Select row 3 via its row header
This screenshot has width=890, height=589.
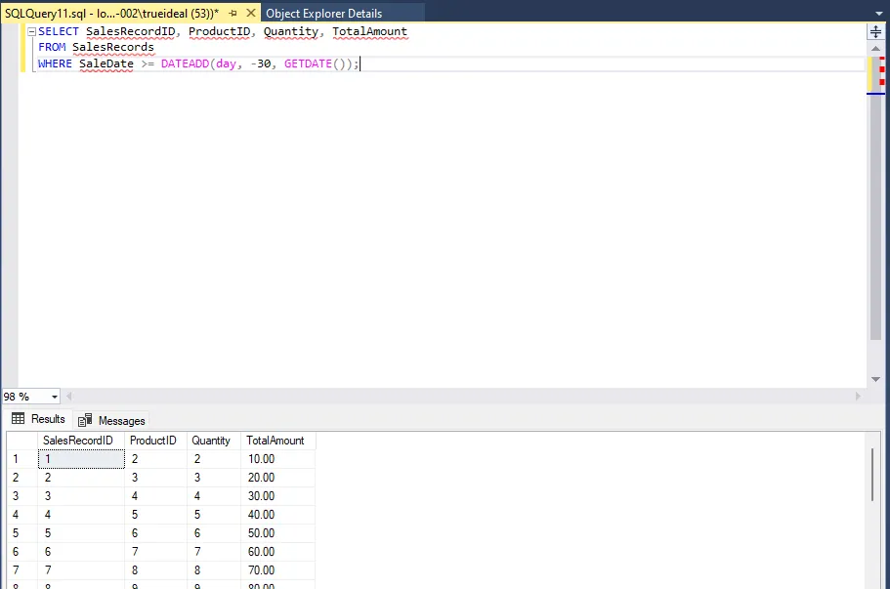(x=17, y=496)
